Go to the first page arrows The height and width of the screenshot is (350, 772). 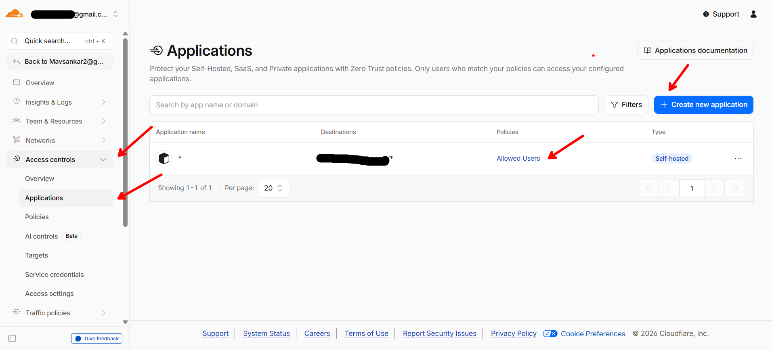click(649, 189)
